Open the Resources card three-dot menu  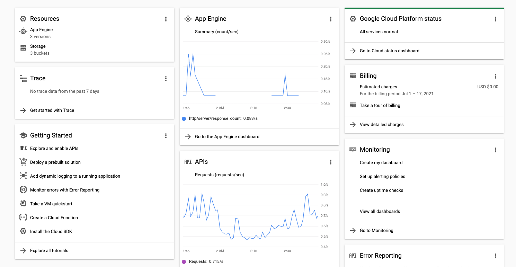coord(166,19)
